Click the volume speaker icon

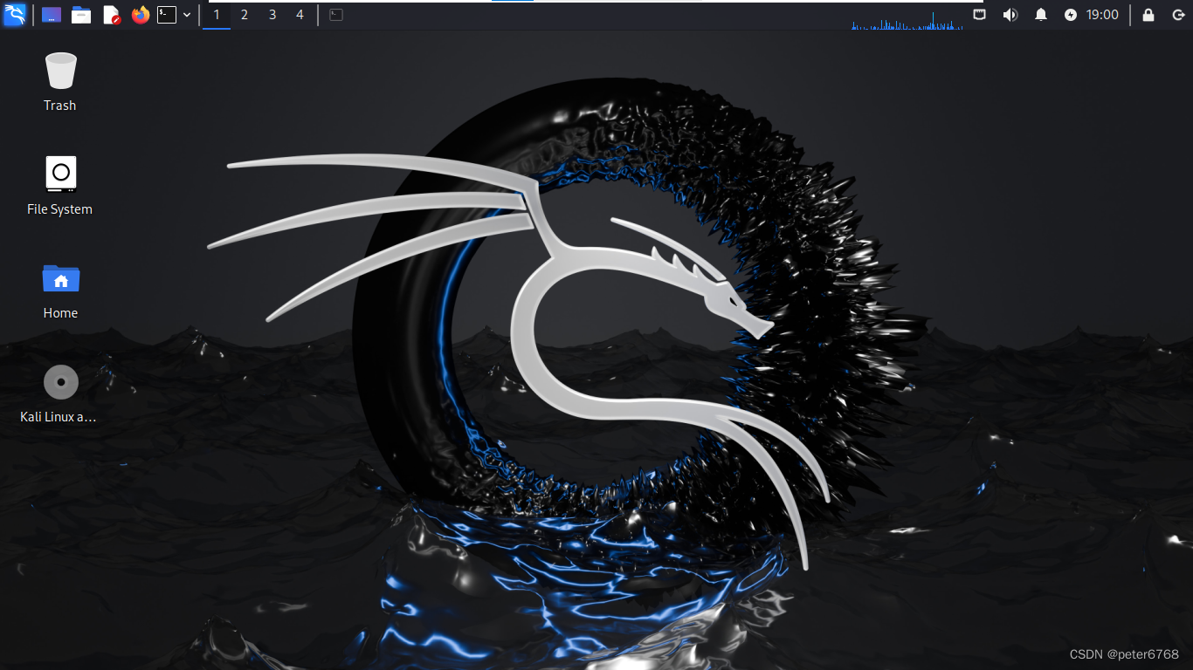tap(1010, 15)
